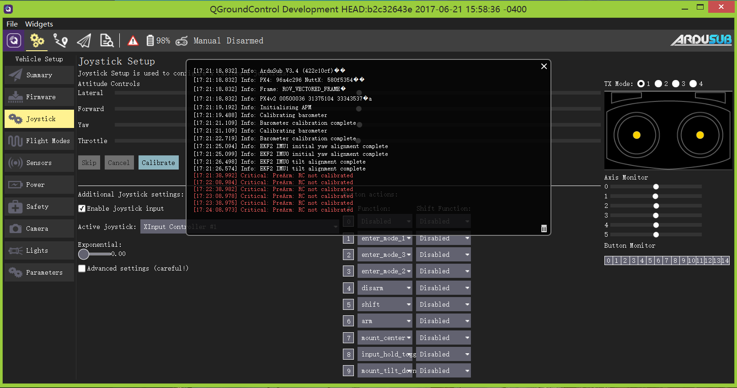
Task: Open the Analyze log icon
Action: (107, 41)
